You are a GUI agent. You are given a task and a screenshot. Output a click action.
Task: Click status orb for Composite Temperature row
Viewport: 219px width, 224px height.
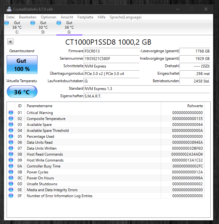point(11,119)
